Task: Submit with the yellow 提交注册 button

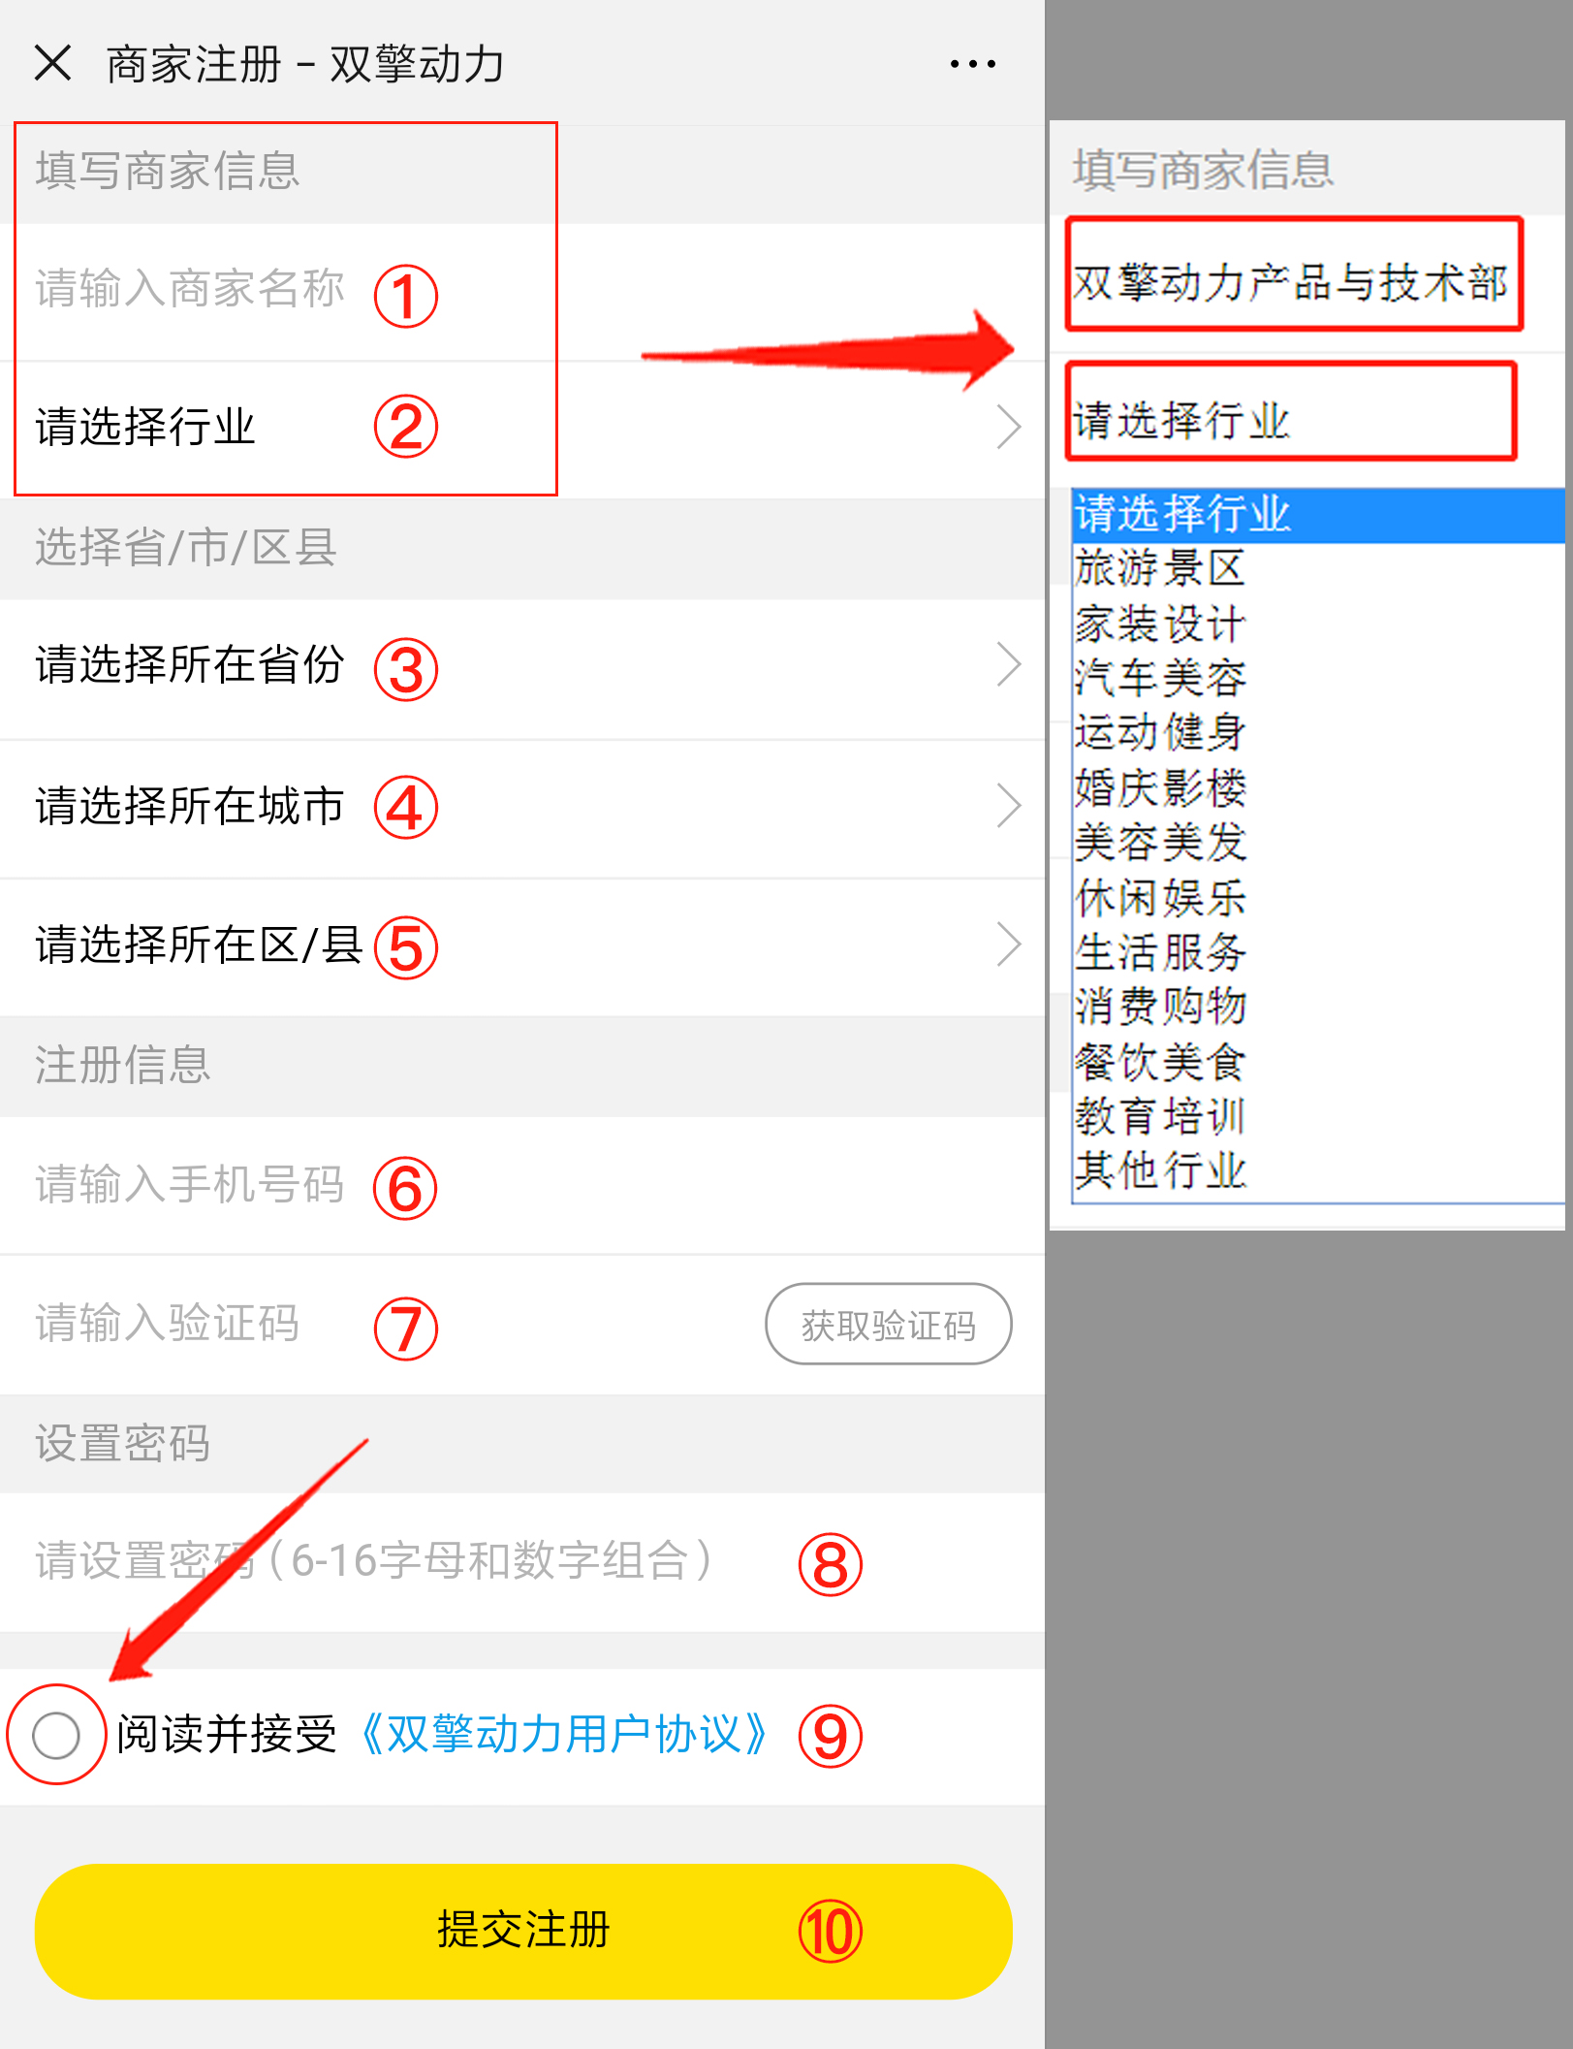Action: (523, 1931)
